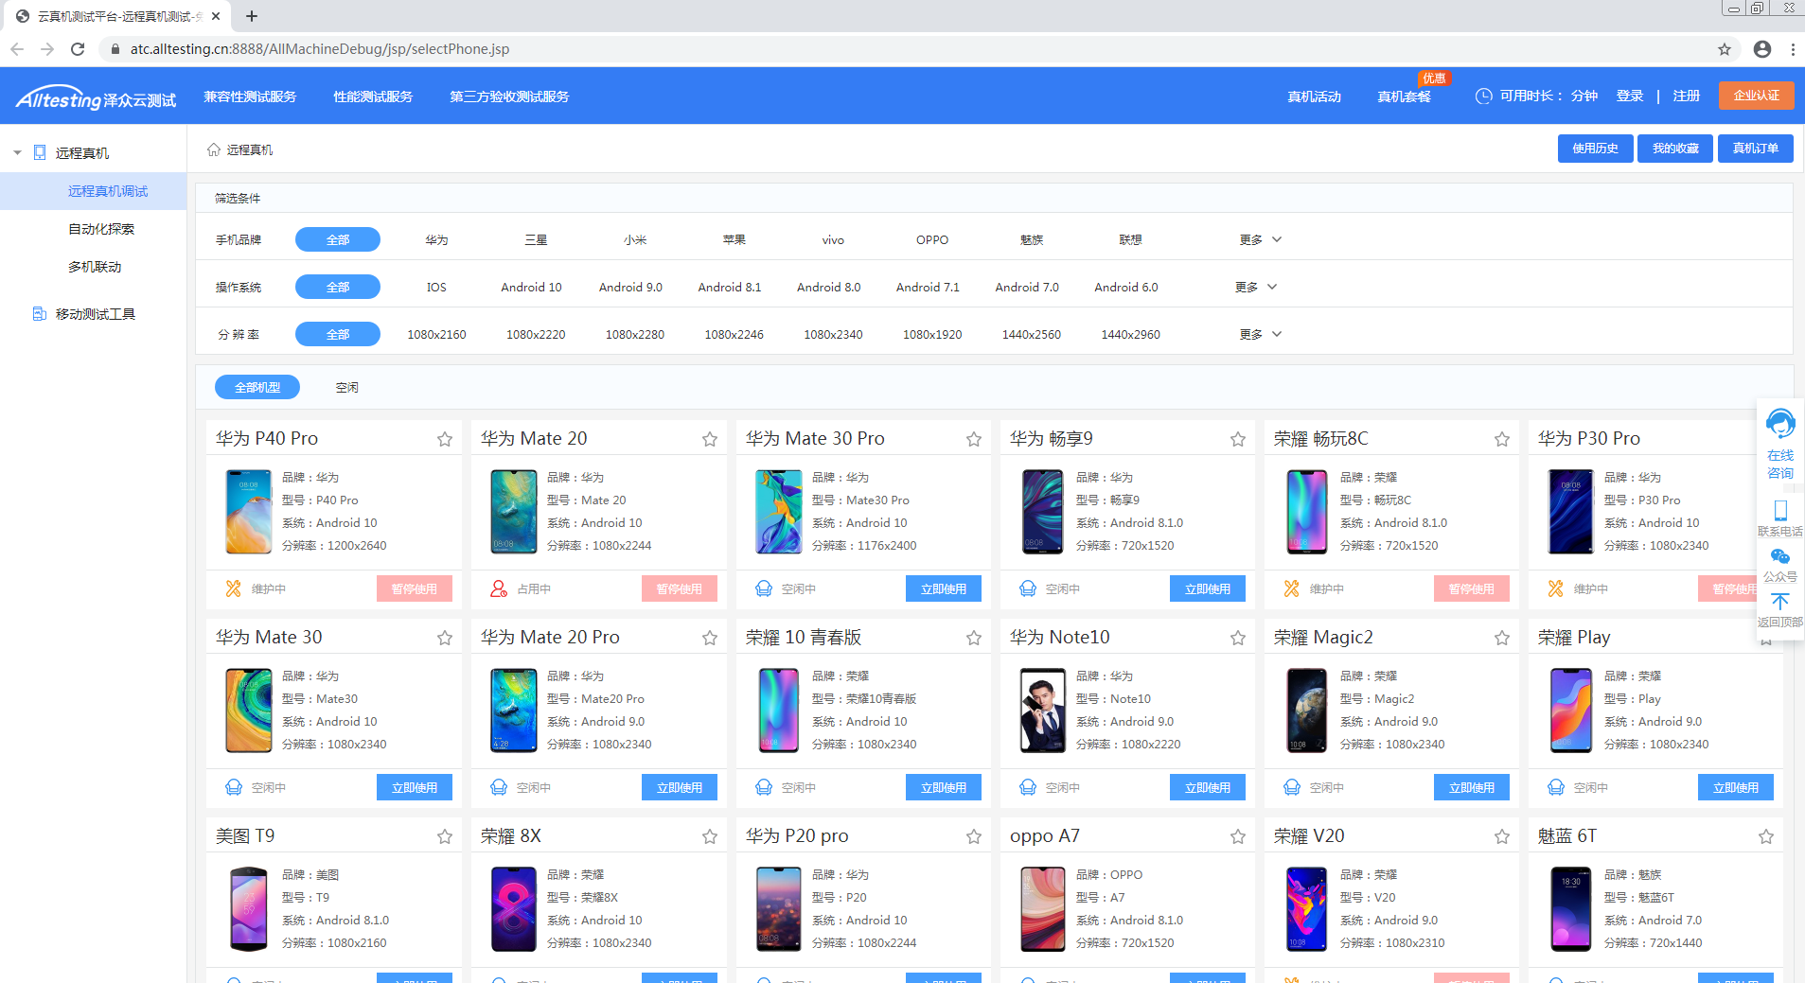Open the 在线咨询 headset support icon
Viewport: 1805px width, 983px height.
[x=1780, y=424]
